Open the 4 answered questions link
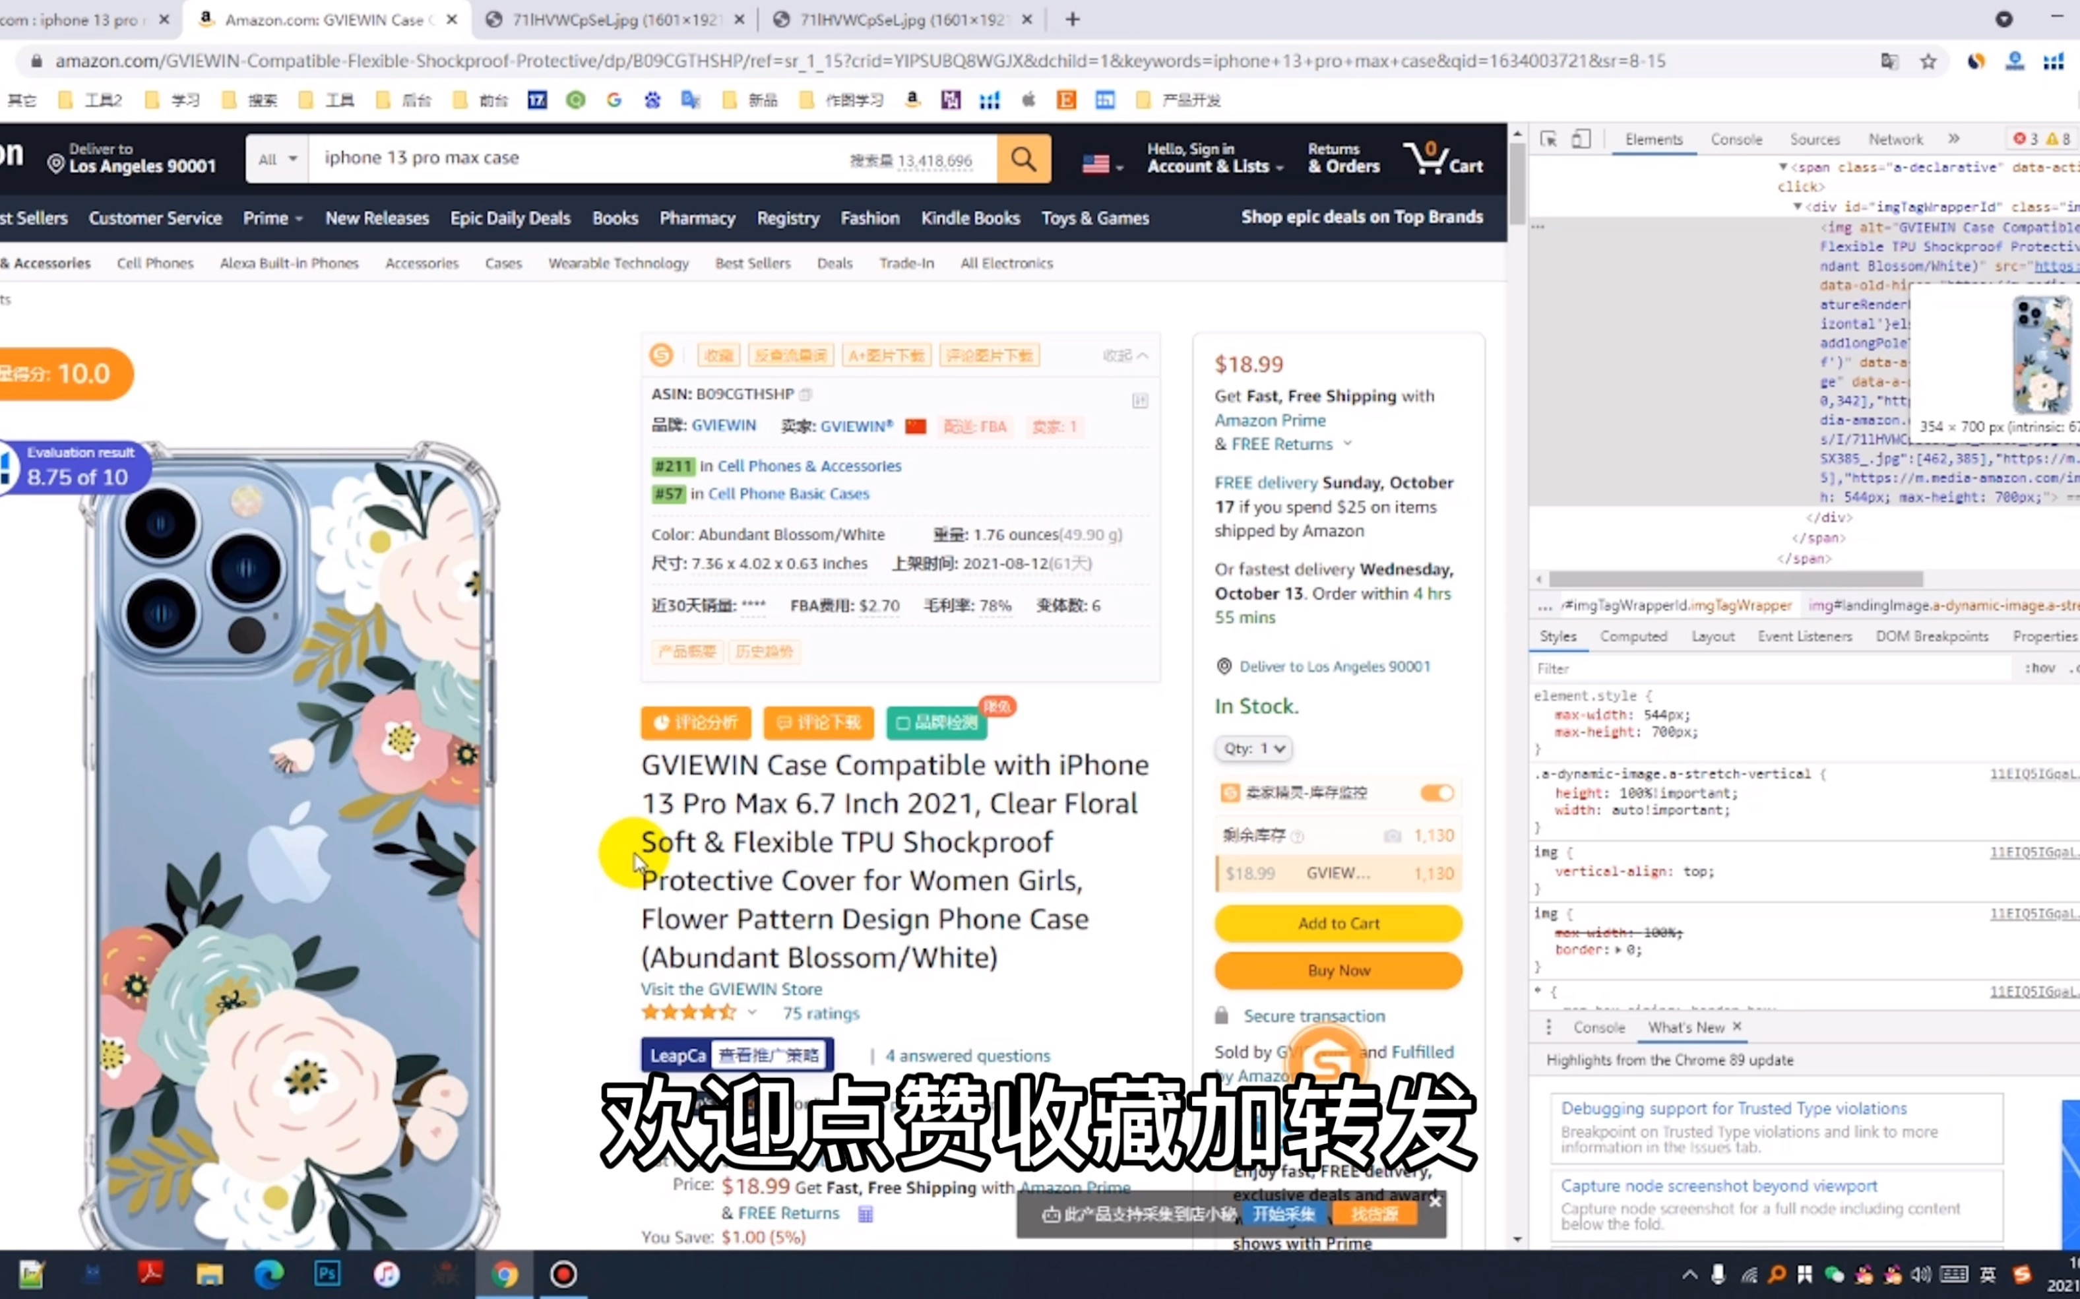This screenshot has height=1299, width=2080. pos(967,1056)
